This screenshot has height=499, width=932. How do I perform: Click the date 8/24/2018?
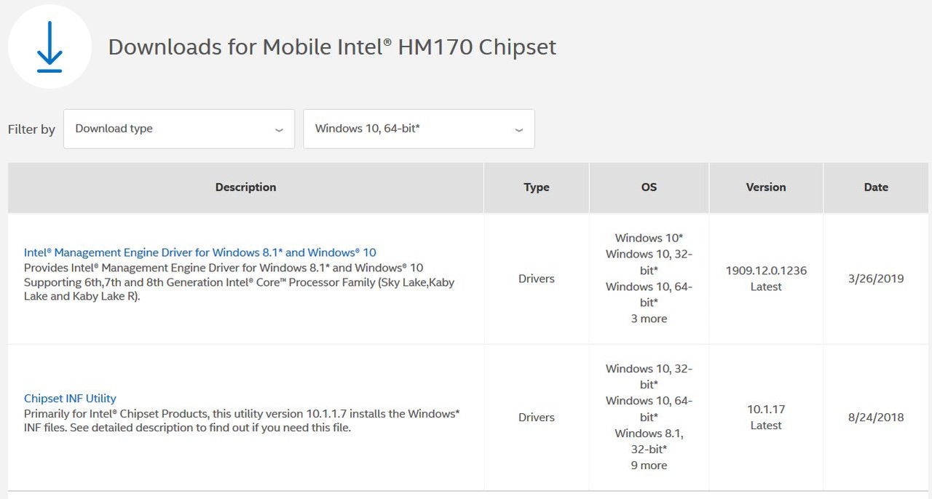click(876, 418)
